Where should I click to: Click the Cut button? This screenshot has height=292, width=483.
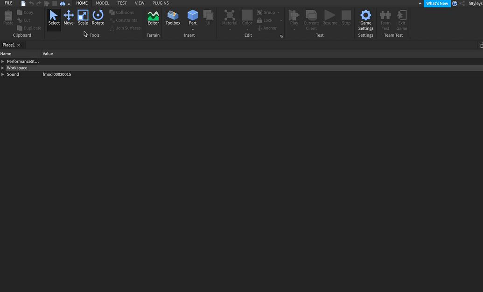tap(24, 20)
